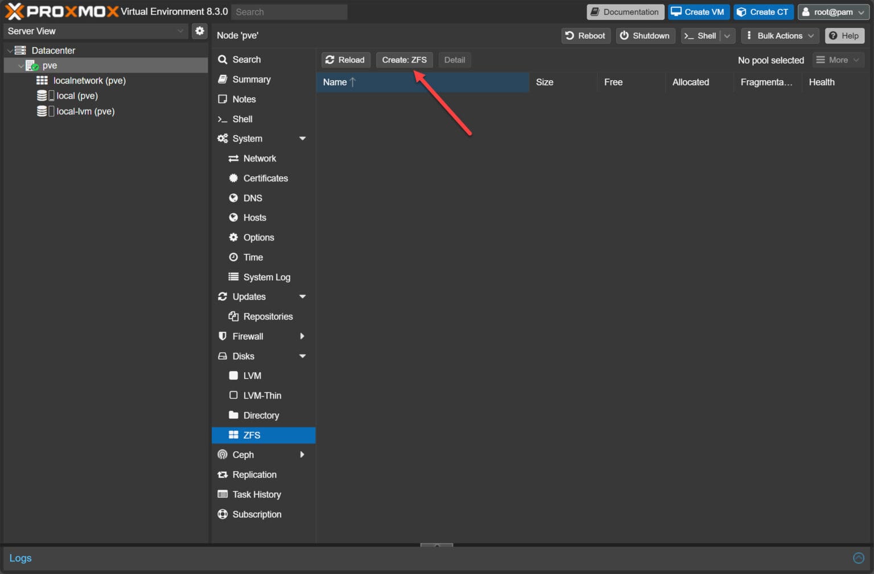Click the global search input field

click(x=288, y=11)
